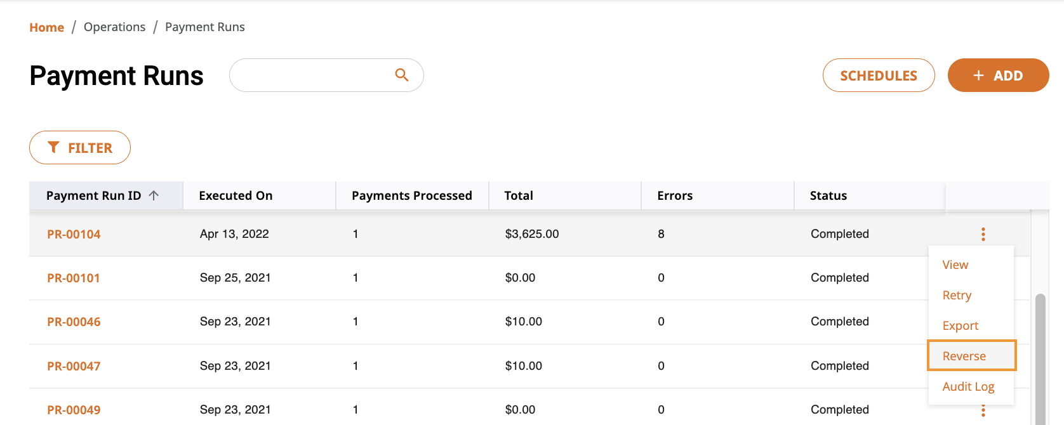Open payment run PR-00049
Viewport: 1064px width, 425px height.
74,410
